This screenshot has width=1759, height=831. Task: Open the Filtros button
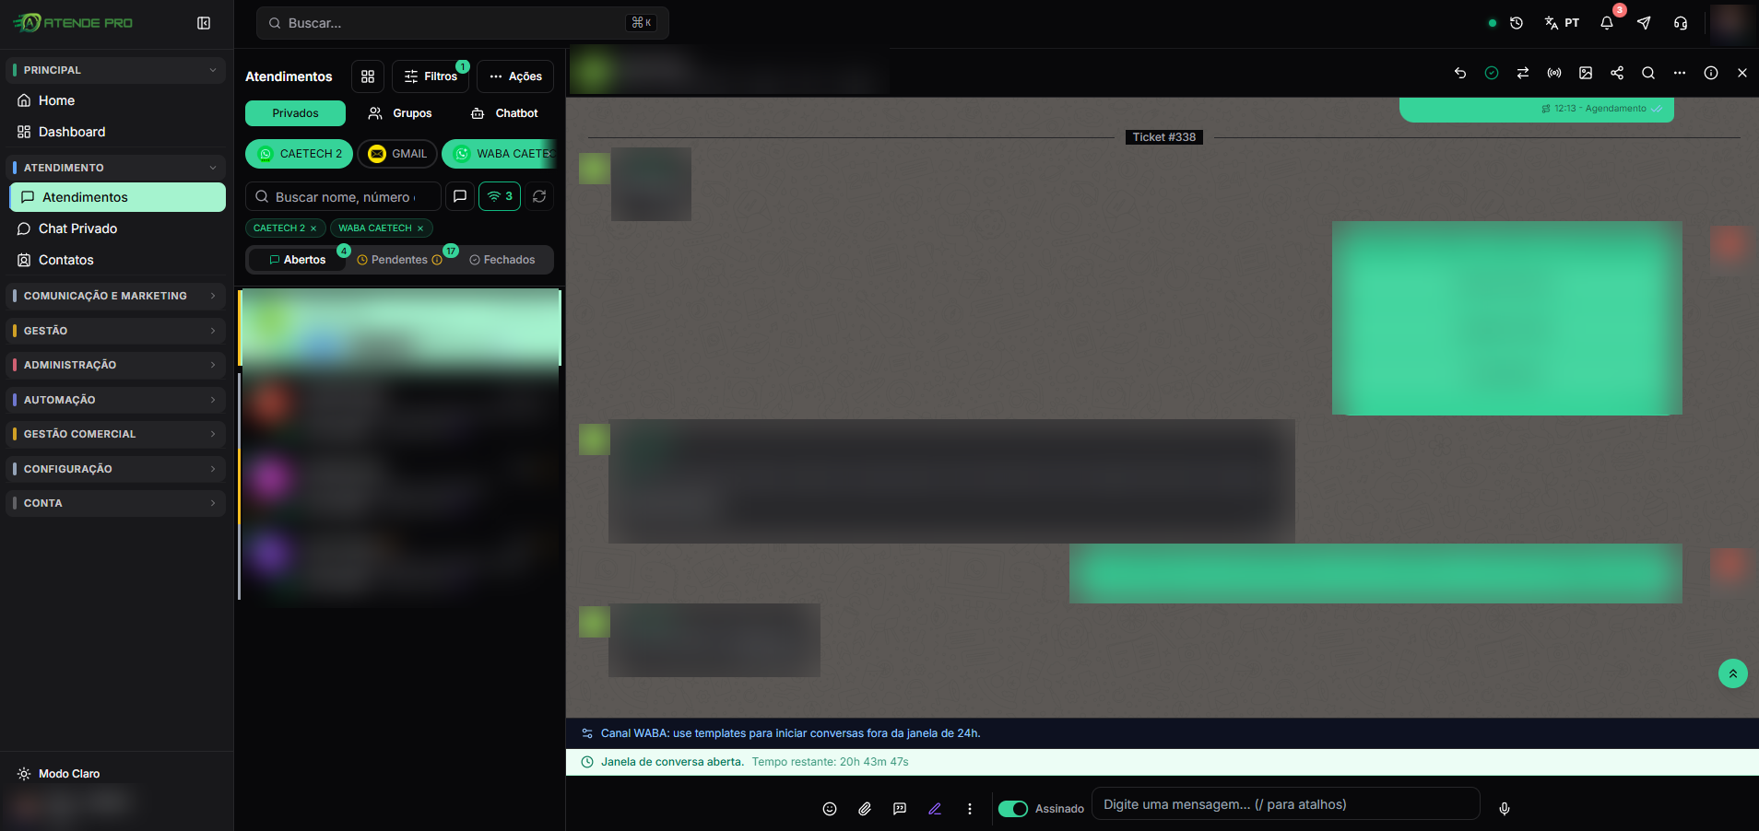(x=431, y=76)
